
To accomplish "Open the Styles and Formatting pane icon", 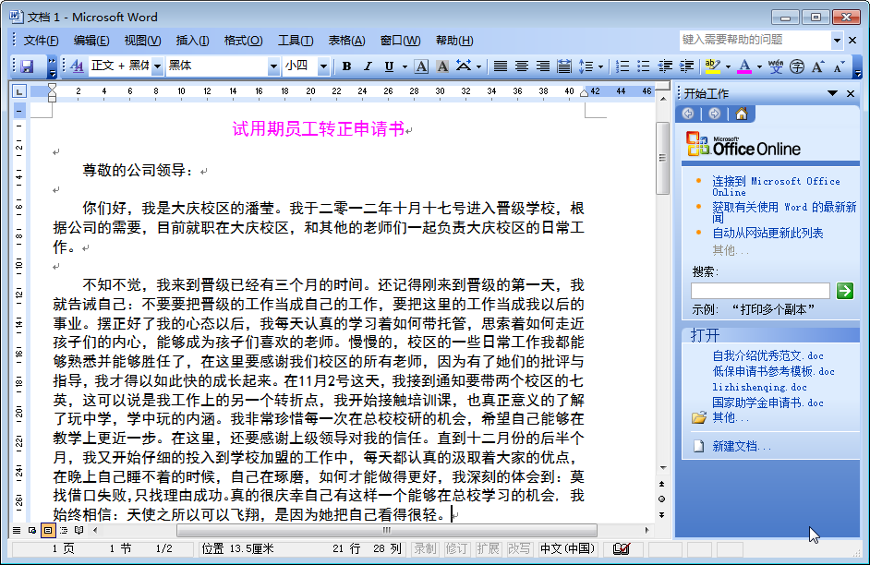I will [x=77, y=66].
